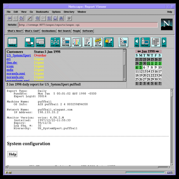Click report pane vertical scrollbar

pyautogui.click(x=172, y=127)
